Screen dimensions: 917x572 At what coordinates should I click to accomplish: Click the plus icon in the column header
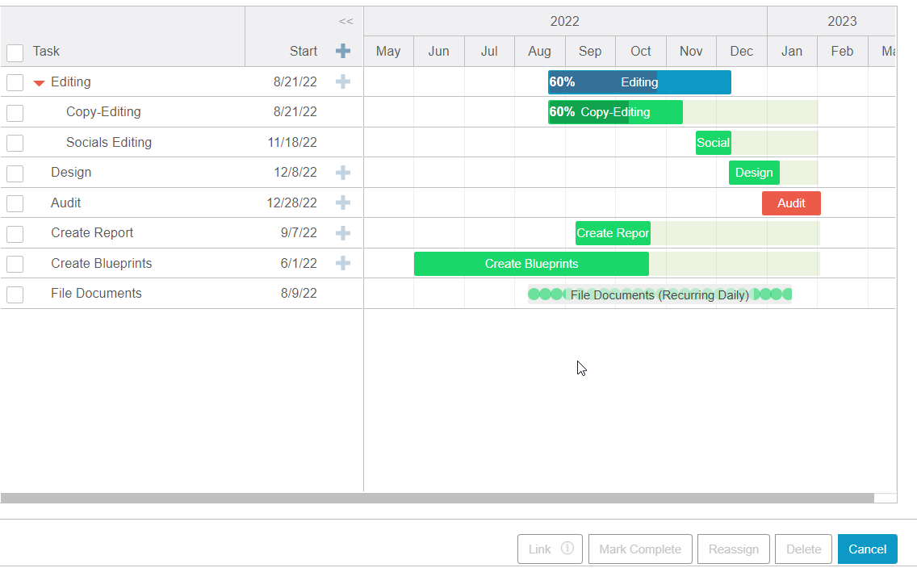pos(343,51)
